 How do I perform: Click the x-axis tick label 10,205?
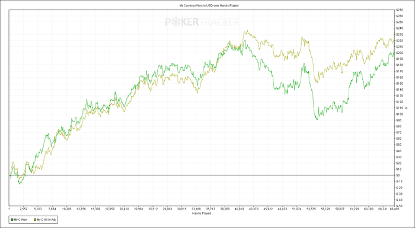point(66,209)
